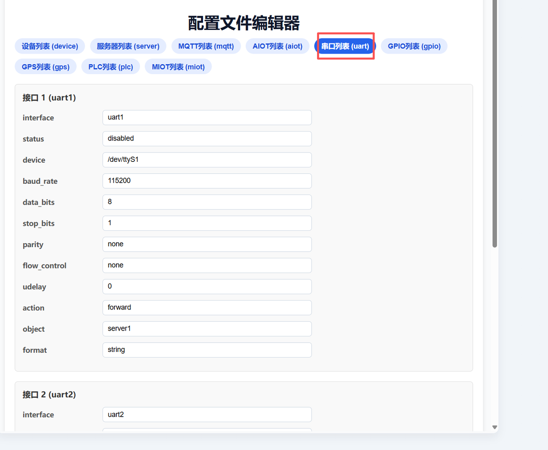Click the page vertical scrollbar thumb

tap(494, 124)
